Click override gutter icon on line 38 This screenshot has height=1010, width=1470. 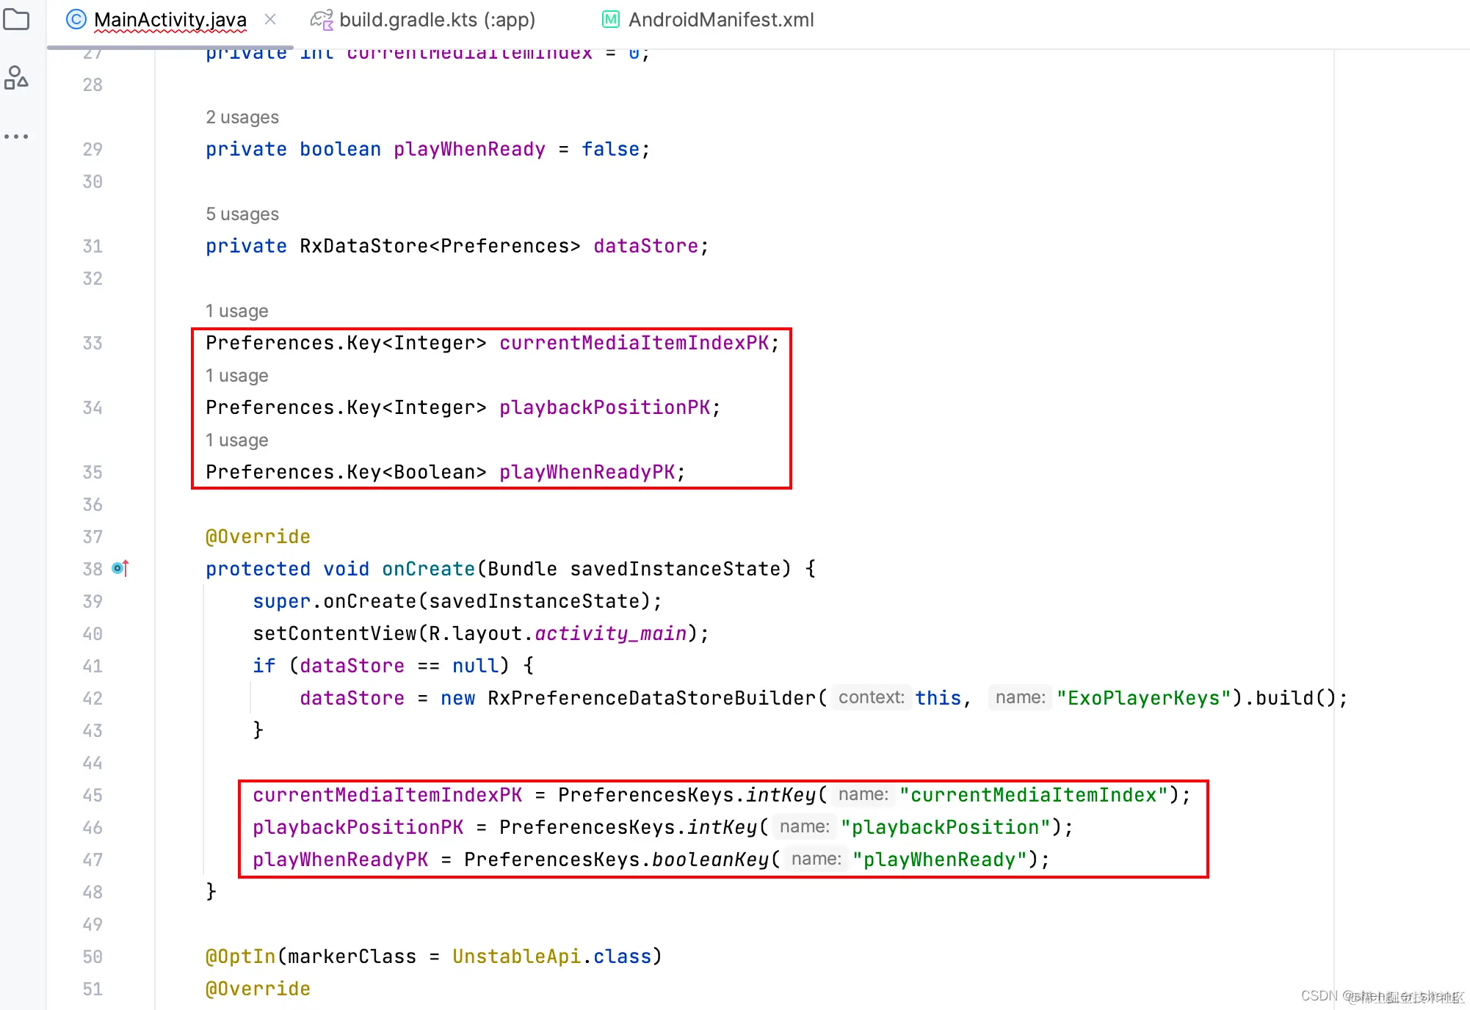point(120,568)
